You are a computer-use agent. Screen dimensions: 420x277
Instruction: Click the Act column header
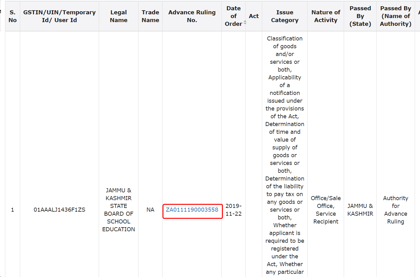pos(254,16)
